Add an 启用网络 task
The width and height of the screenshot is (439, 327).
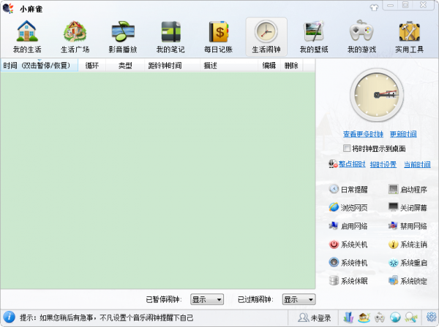tap(348, 226)
